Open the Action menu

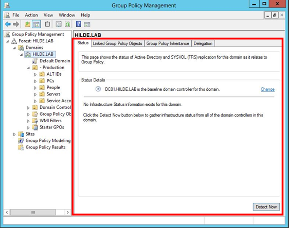(31, 15)
